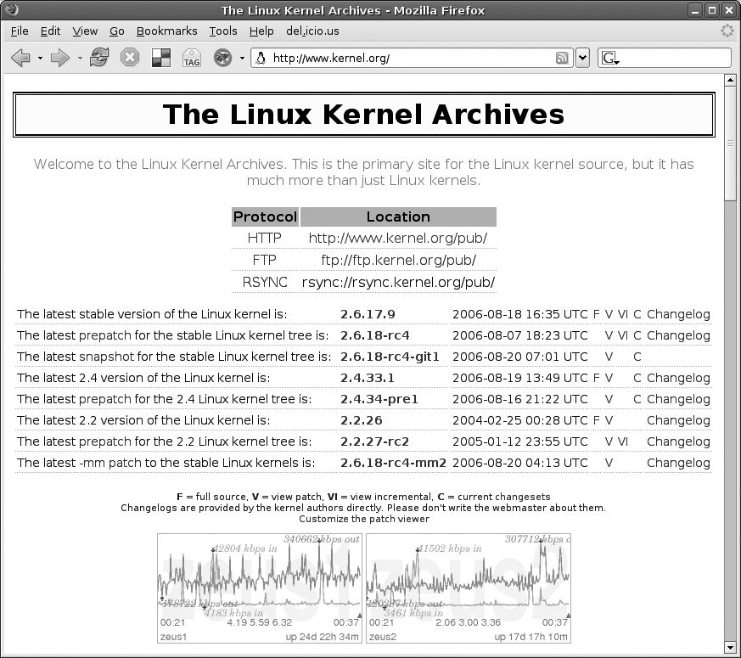
Task: Open dropdown arrow next to round toolbar icon
Action: click(242, 58)
